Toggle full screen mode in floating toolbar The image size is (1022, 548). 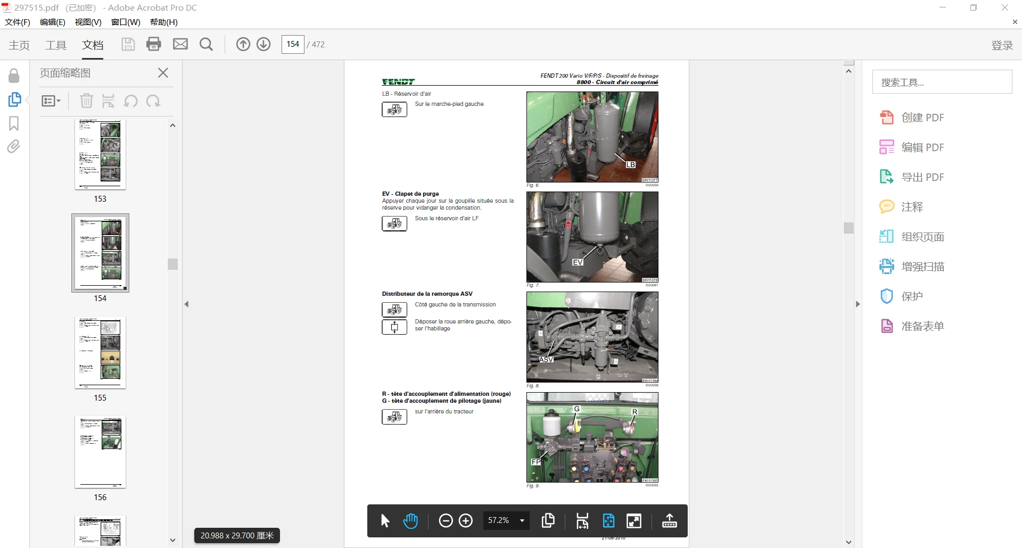pos(634,521)
